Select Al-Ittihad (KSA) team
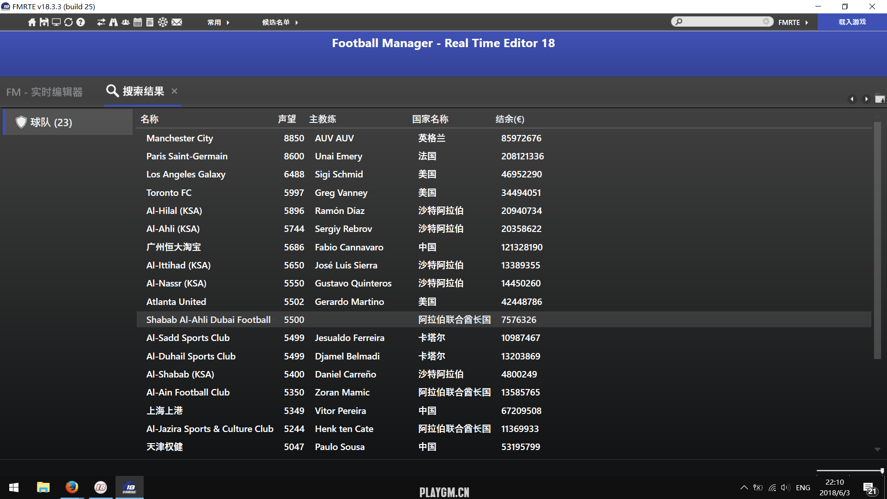 pos(178,265)
